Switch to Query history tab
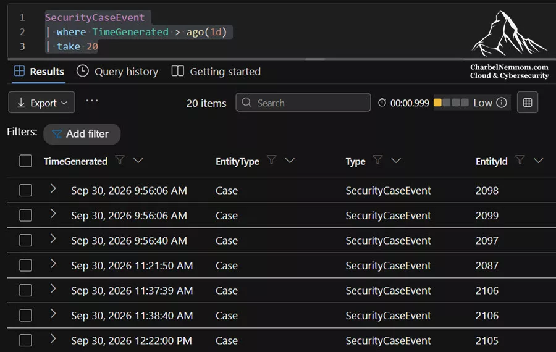The width and height of the screenshot is (556, 352). 117,72
